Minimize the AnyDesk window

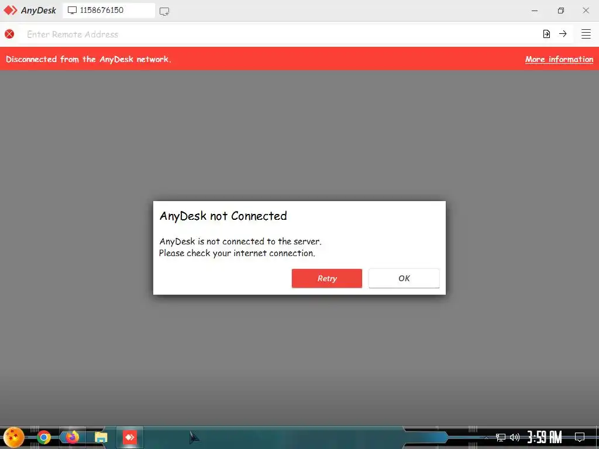pyautogui.click(x=535, y=11)
